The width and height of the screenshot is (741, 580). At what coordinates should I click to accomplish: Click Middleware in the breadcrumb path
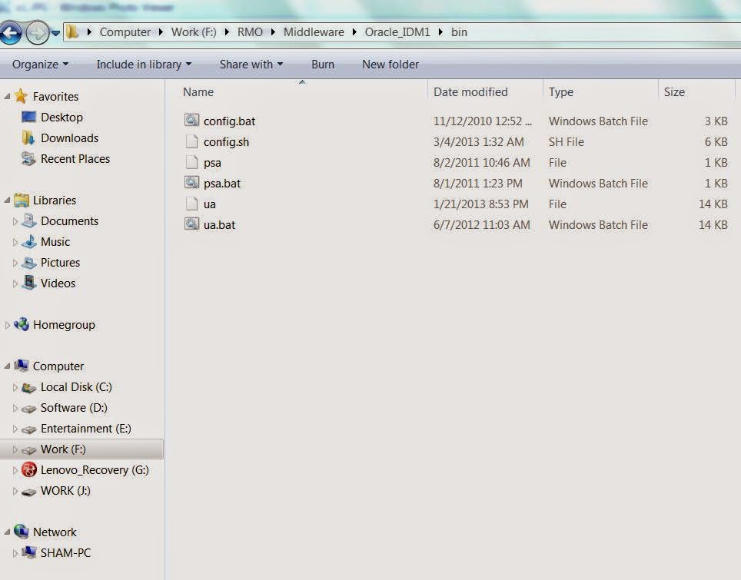pyautogui.click(x=314, y=32)
